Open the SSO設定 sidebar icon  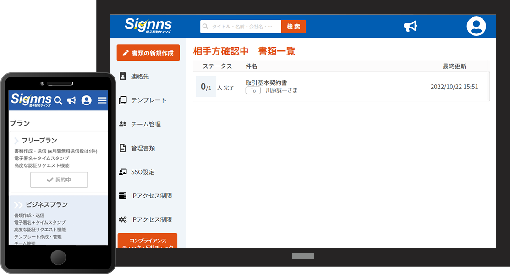tap(123, 172)
